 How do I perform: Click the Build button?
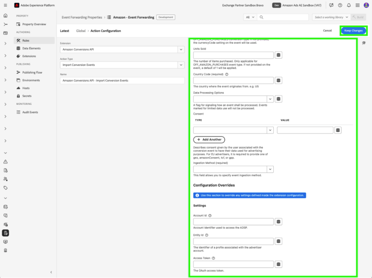(358, 17)
